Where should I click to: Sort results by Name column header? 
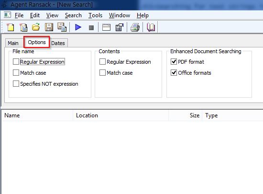[x=38, y=115]
